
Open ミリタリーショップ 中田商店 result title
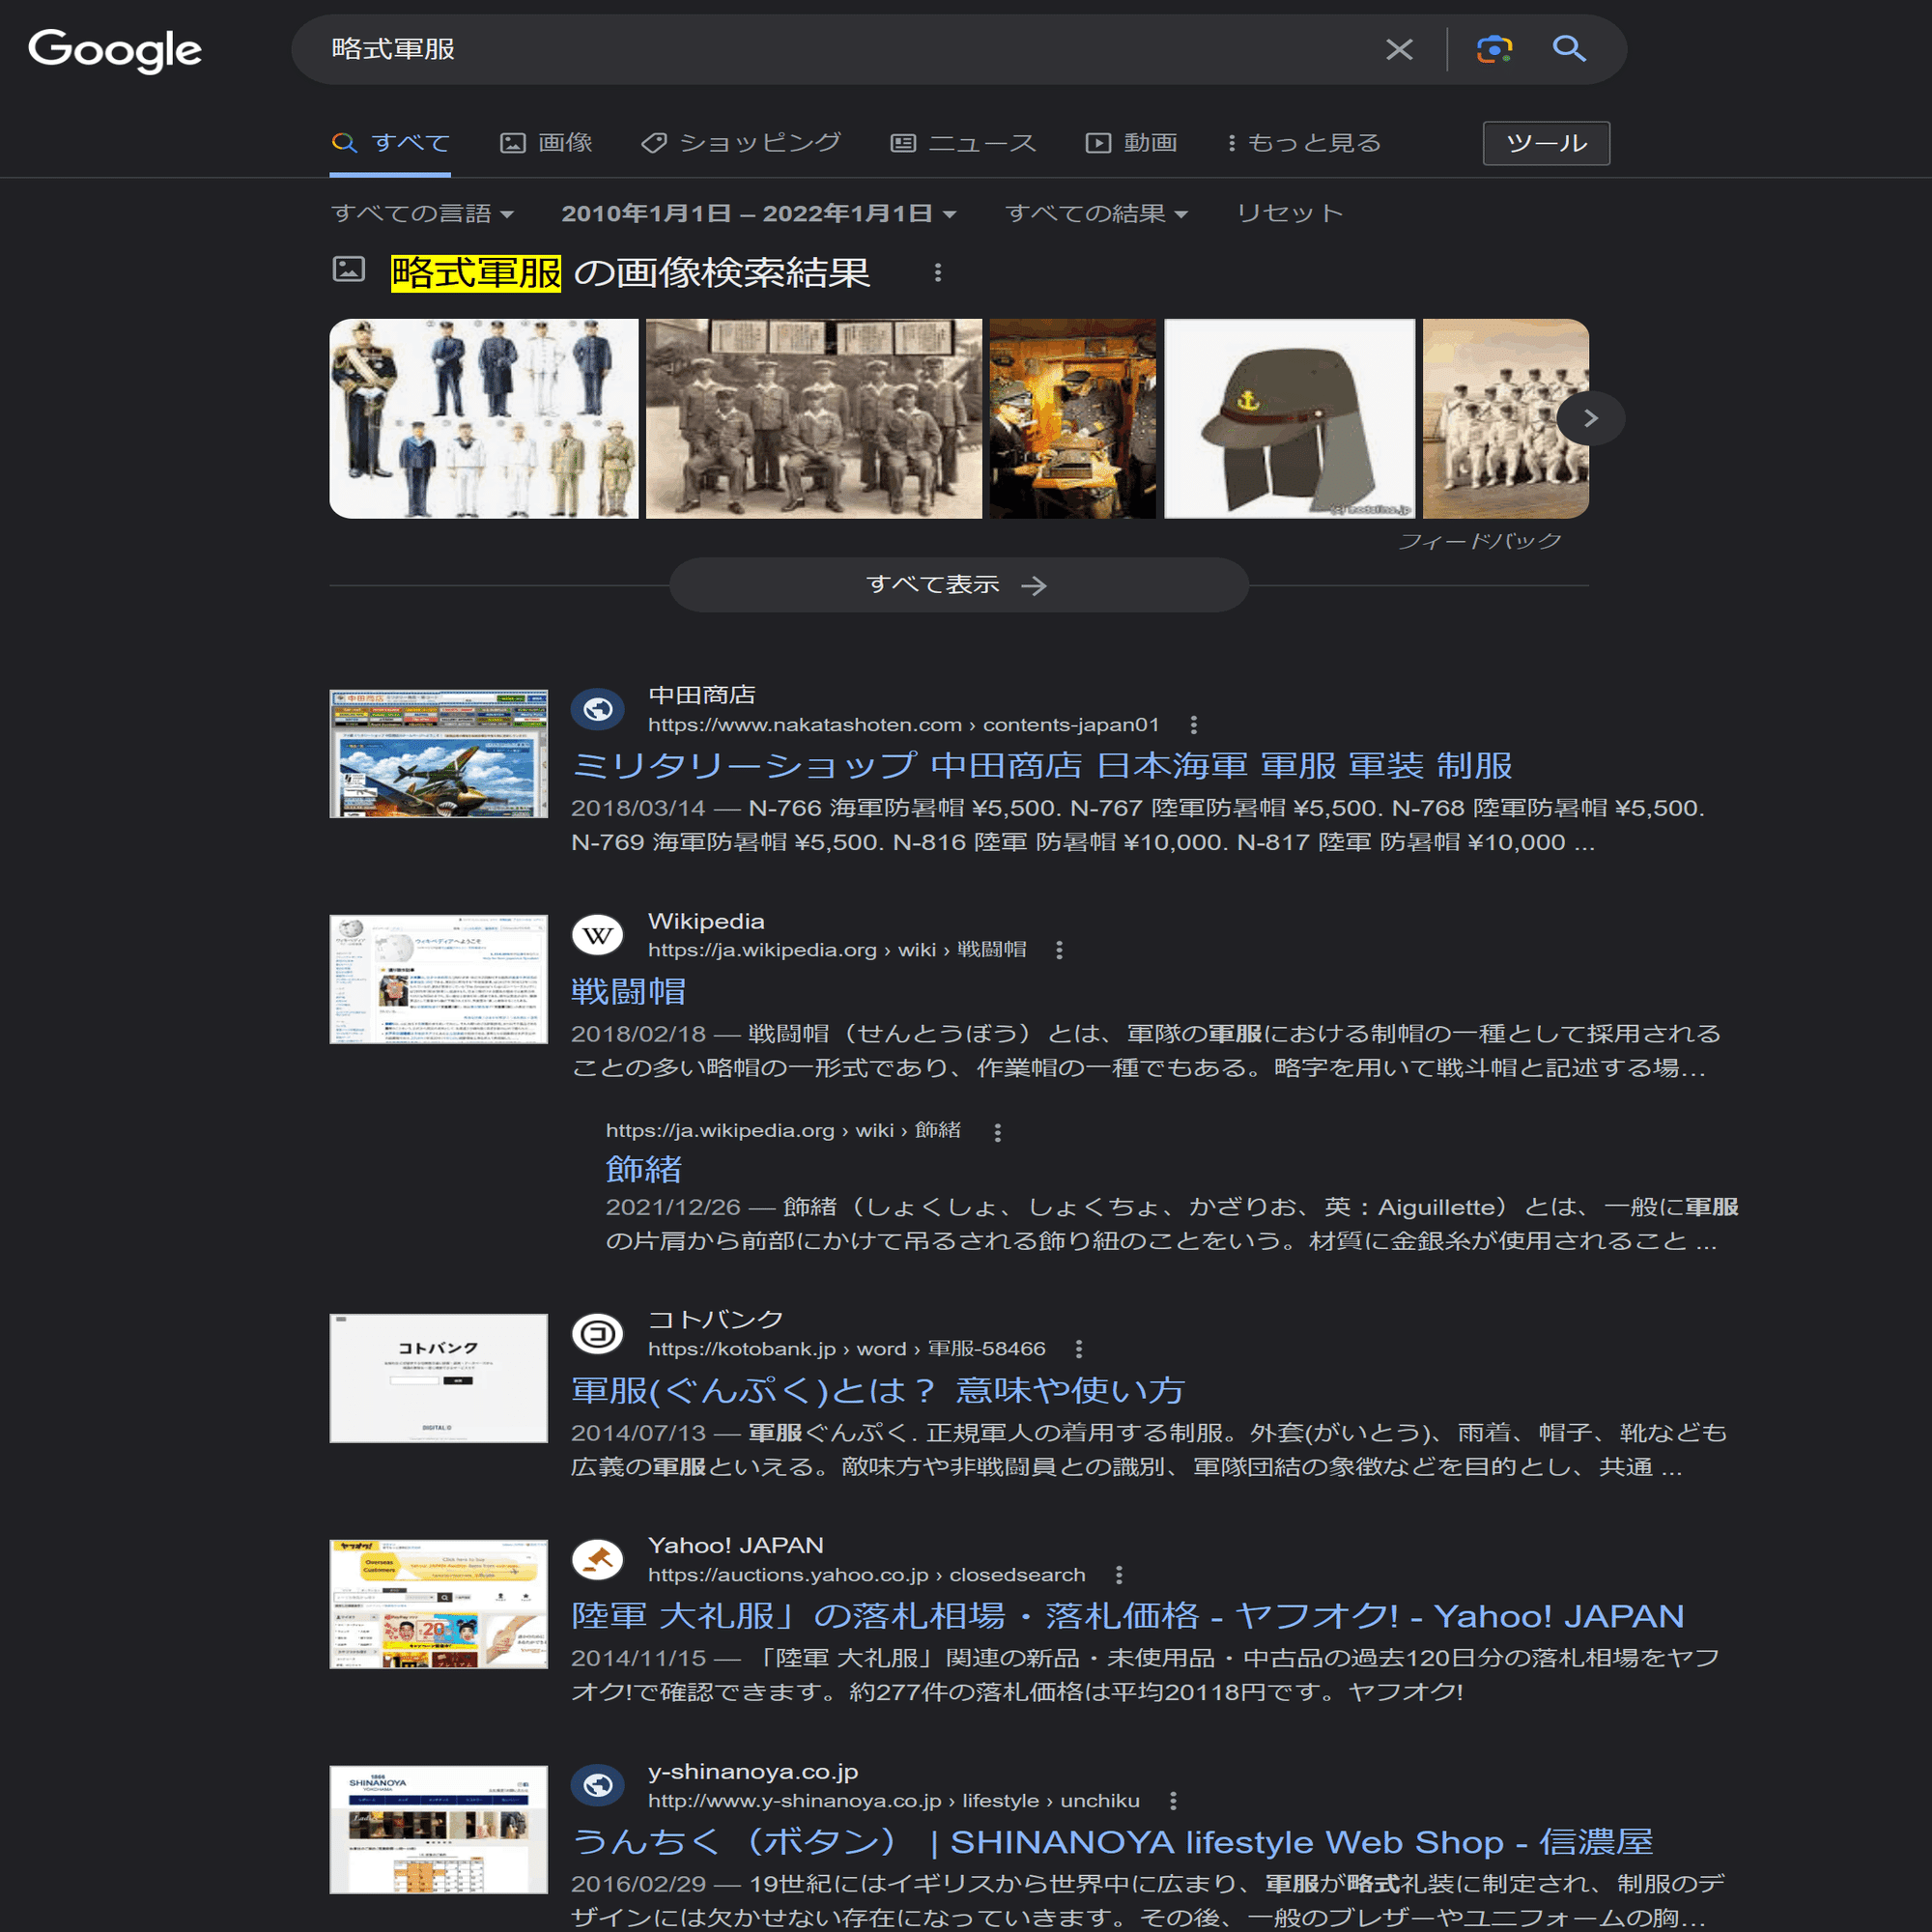point(1041,766)
